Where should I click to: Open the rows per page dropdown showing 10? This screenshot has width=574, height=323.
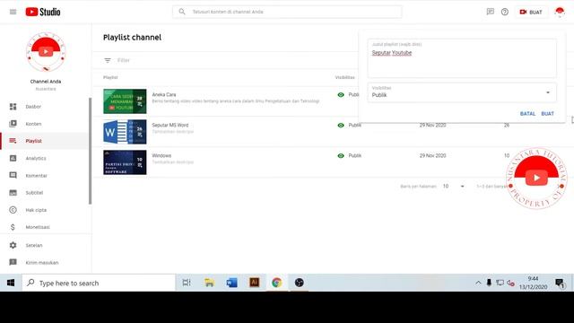point(453,186)
